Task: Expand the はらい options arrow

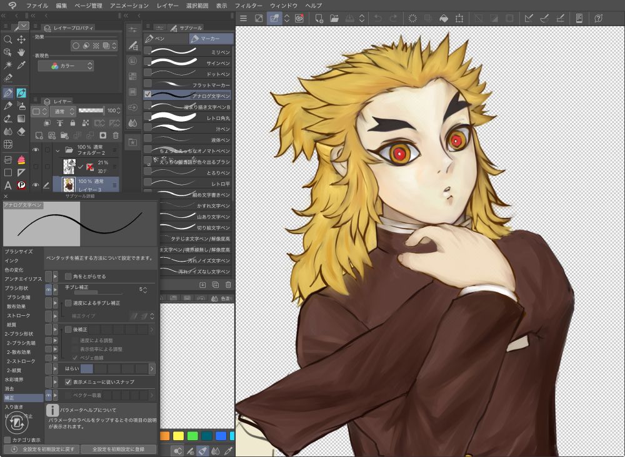Action: coord(151,368)
